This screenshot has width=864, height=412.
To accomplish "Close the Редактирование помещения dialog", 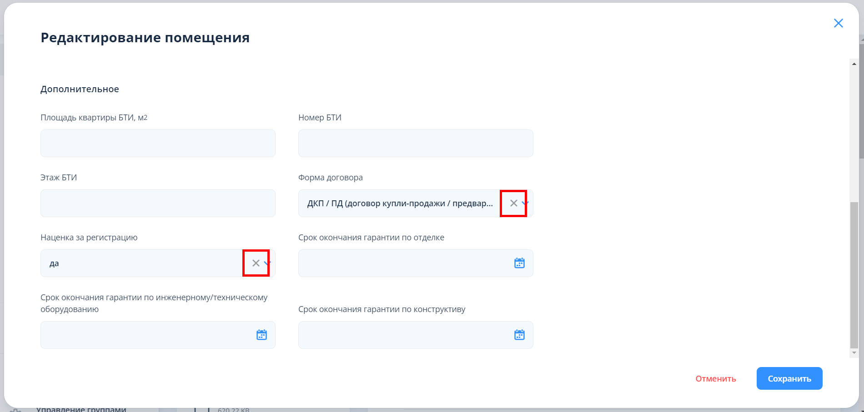I will pyautogui.click(x=838, y=23).
